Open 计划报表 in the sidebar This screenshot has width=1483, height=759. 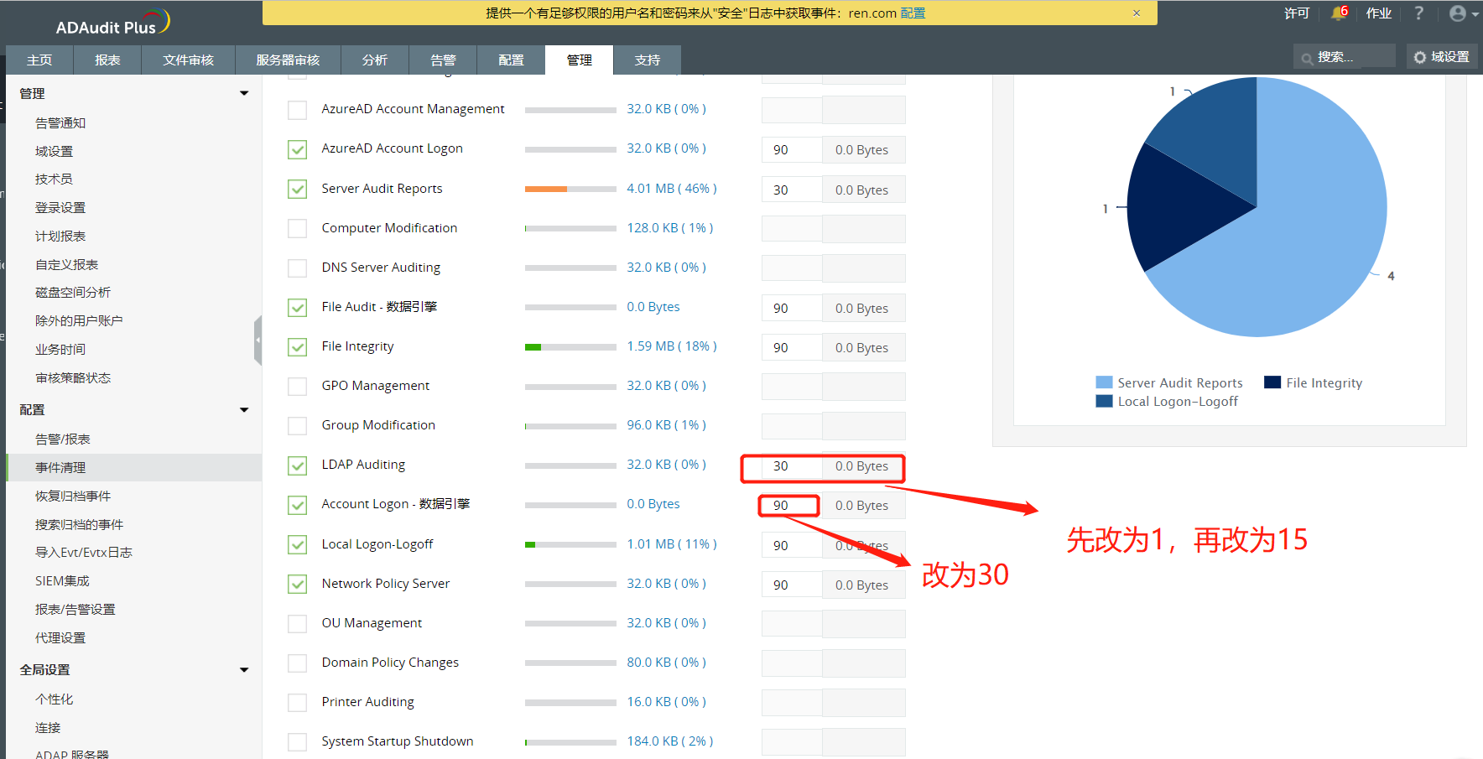(60, 237)
